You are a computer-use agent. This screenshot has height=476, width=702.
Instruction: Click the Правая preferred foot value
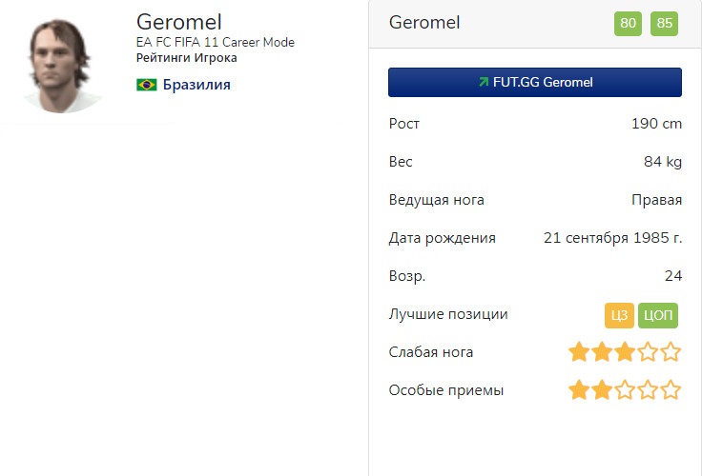[x=656, y=200]
